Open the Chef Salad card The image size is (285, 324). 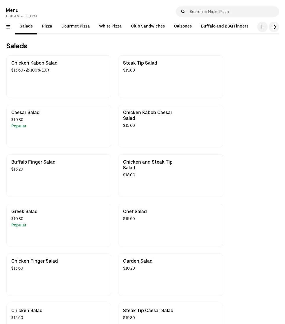point(170,225)
